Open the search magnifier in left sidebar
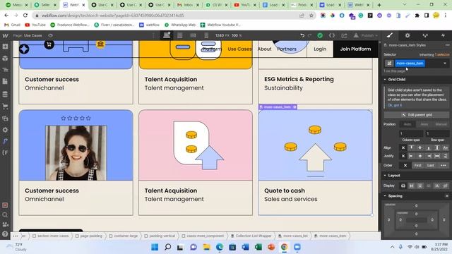This screenshot has height=254, width=452. pyautogui.click(x=5, y=214)
